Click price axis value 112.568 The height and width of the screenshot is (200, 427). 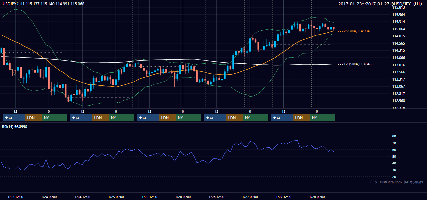398,101
